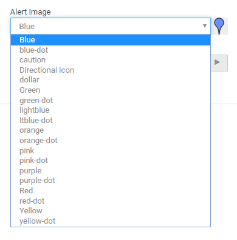Select the ltblue-dot entry
This screenshot has height=240, width=237.
click(111, 121)
